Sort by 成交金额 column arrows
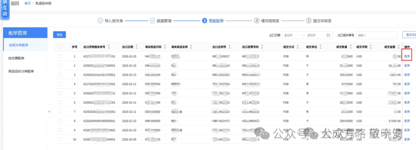Image resolution: width=416 pixels, height=150 pixels. (x=398, y=47)
